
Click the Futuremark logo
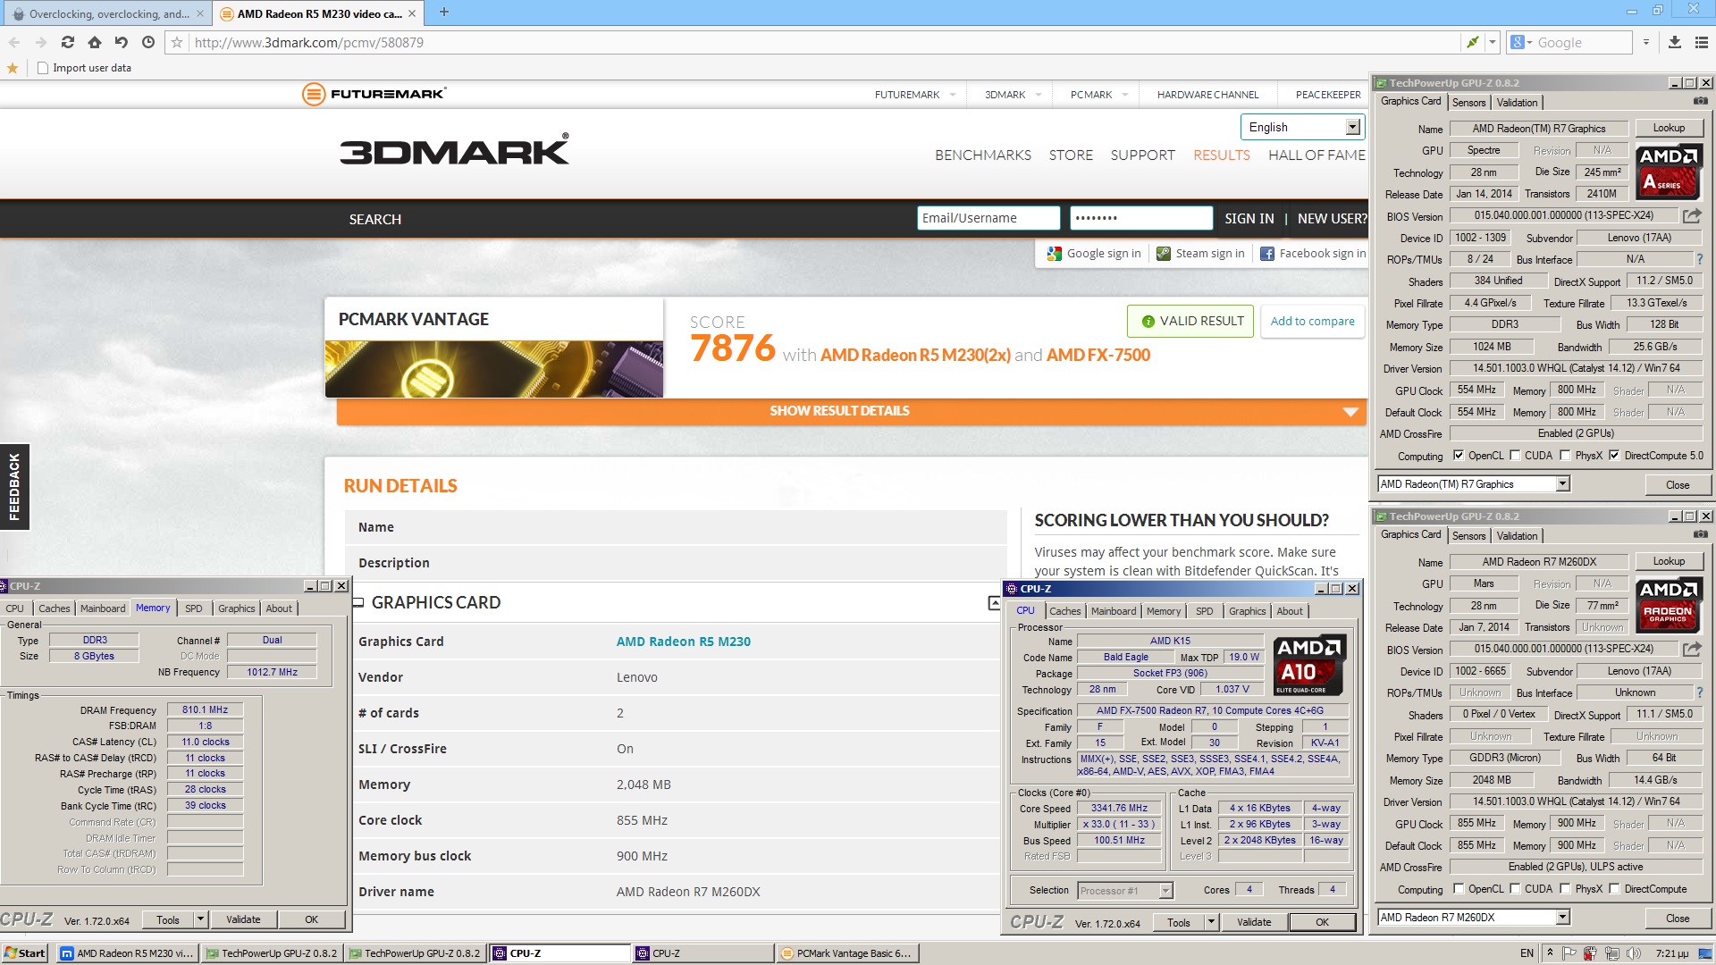pos(374,94)
